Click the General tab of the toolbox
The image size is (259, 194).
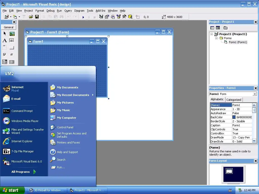pyautogui.click(x=9, y=27)
